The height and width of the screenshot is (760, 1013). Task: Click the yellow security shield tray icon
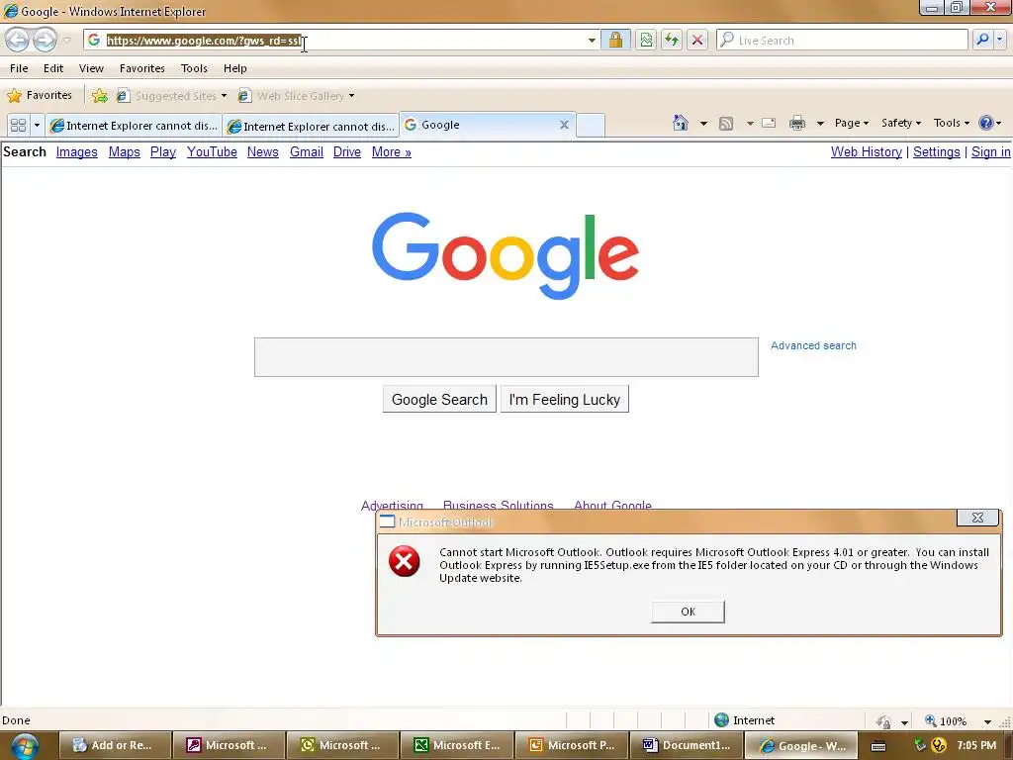coord(939,745)
